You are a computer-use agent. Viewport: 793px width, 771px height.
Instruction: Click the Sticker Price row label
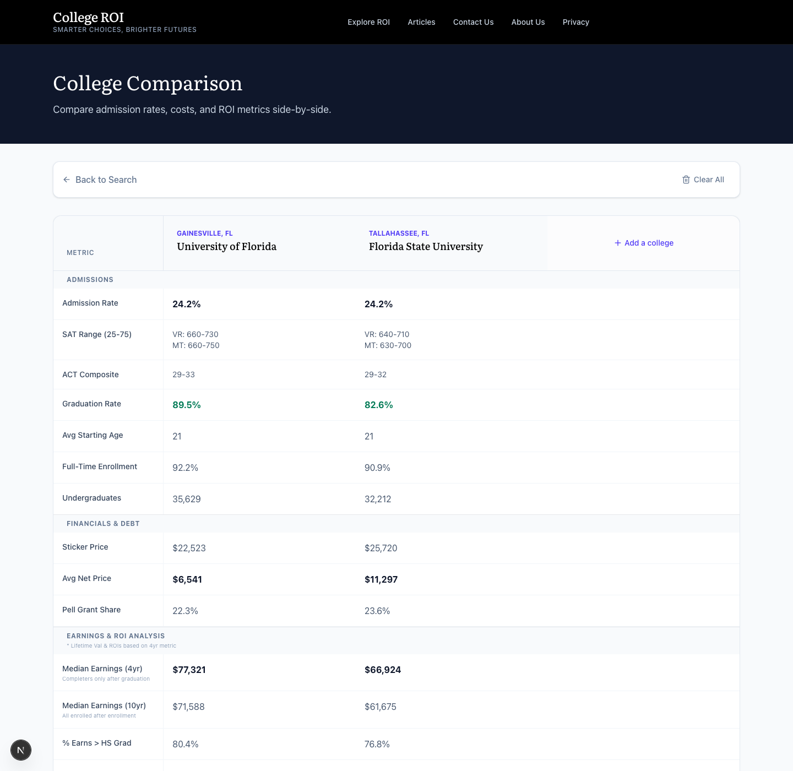click(x=85, y=547)
